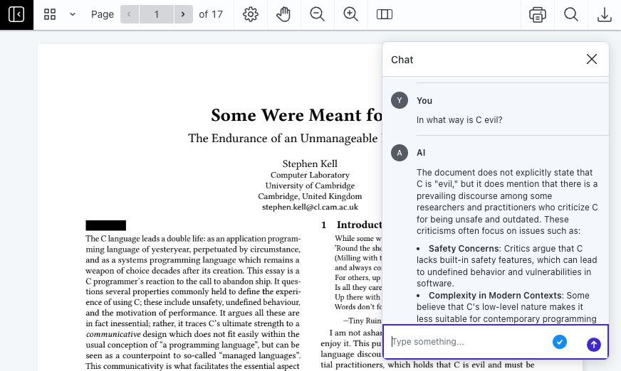Zoom in on the document
The height and width of the screenshot is (371, 621).
[350, 15]
